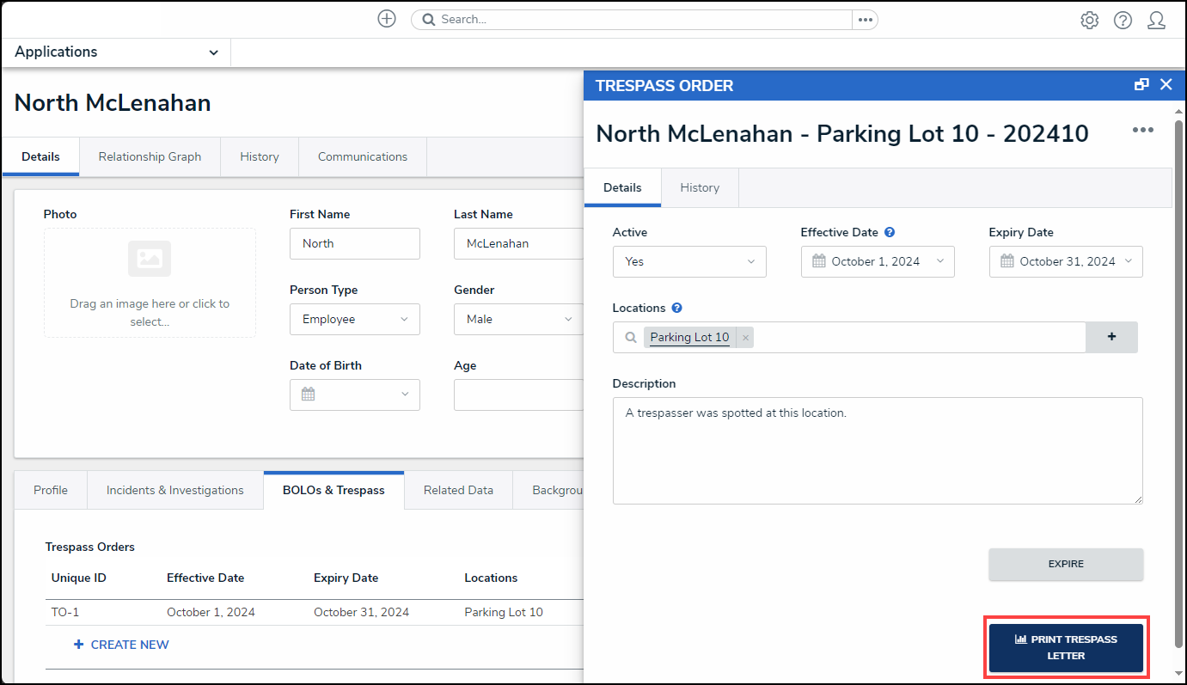Viewport: 1187px width, 685px height.
Task: Click the Expire button
Action: (x=1065, y=564)
